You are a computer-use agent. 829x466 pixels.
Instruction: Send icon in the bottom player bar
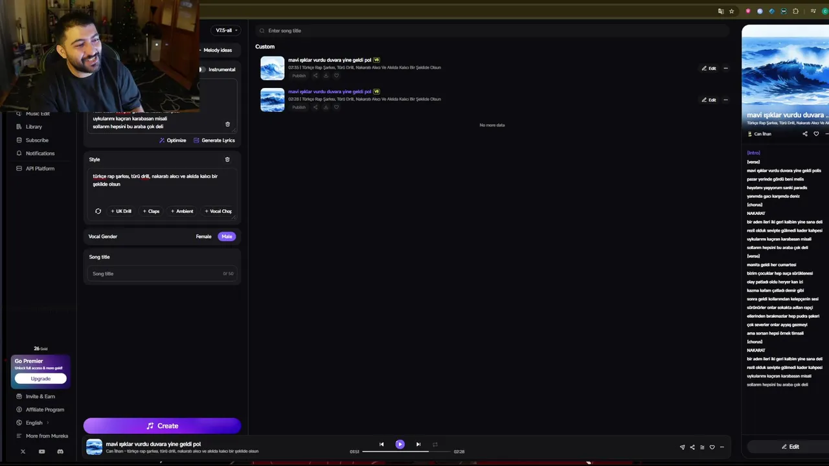(682, 447)
